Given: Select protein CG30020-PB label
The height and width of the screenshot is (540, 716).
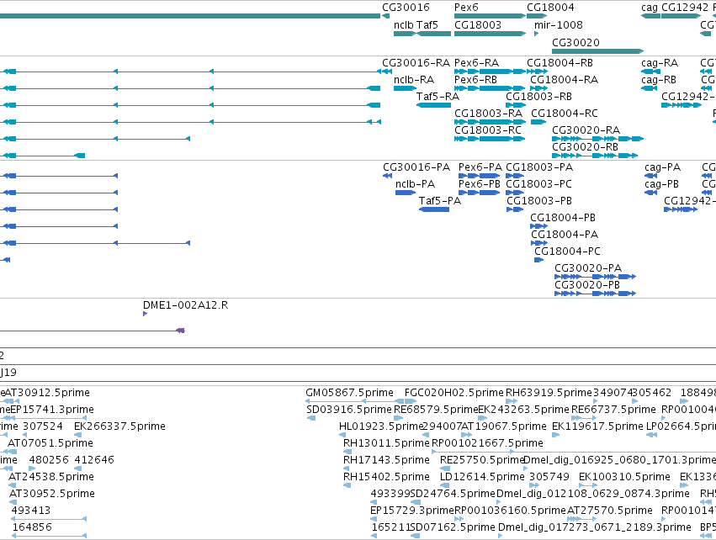Looking at the screenshot, I should point(587,285).
